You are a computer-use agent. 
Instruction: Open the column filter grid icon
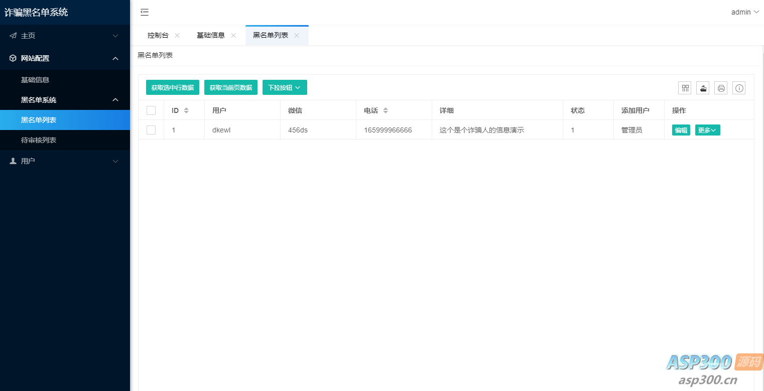pyautogui.click(x=685, y=88)
